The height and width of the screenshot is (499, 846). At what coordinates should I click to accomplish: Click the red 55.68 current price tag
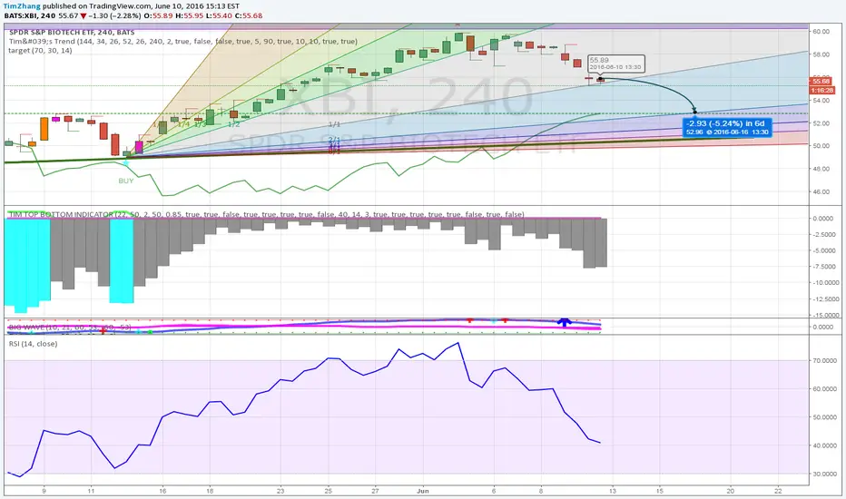point(821,82)
